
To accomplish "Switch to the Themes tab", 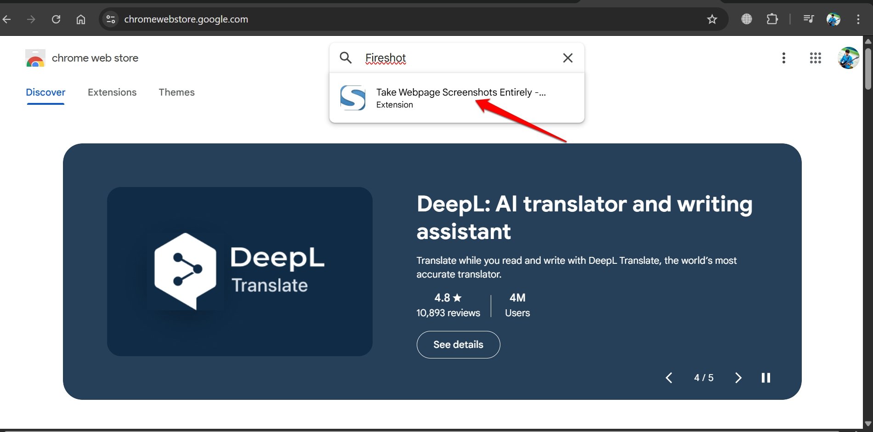I will point(177,92).
